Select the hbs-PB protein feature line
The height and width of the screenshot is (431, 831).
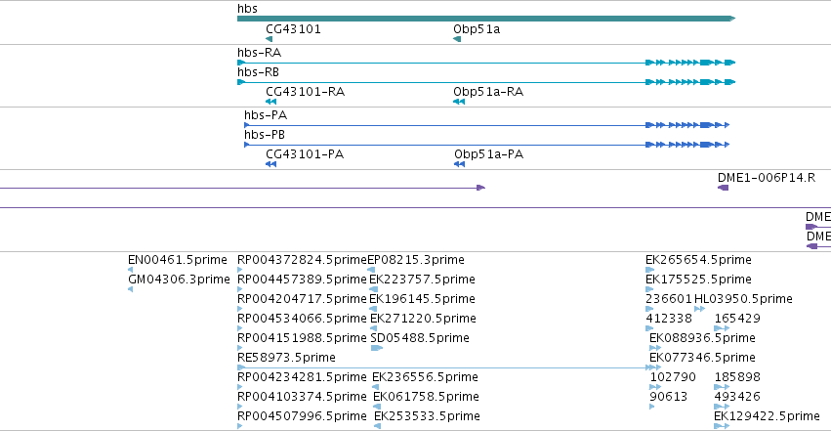pos(487,145)
